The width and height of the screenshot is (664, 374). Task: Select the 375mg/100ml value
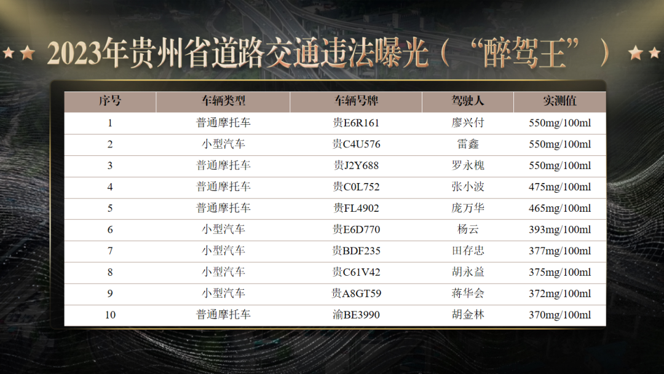(x=560, y=272)
